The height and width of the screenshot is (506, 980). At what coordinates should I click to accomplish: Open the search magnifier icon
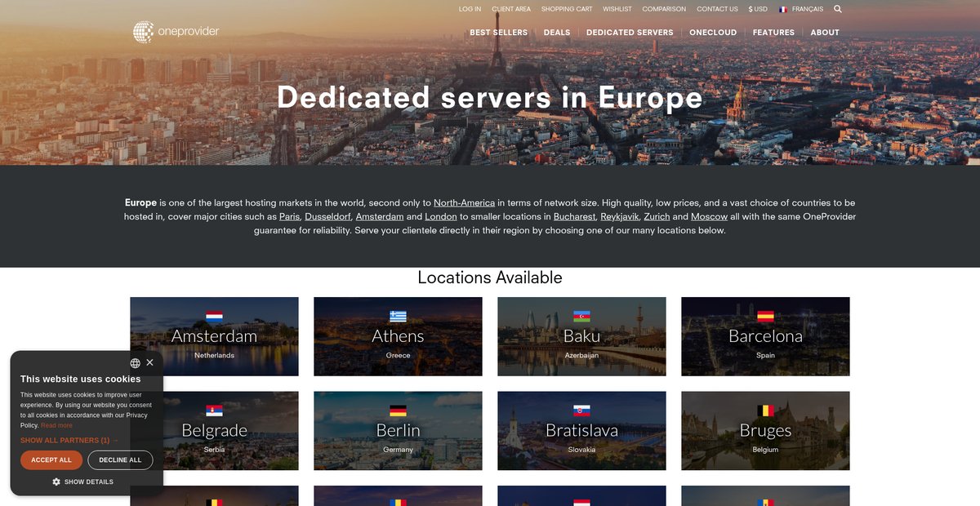(838, 9)
